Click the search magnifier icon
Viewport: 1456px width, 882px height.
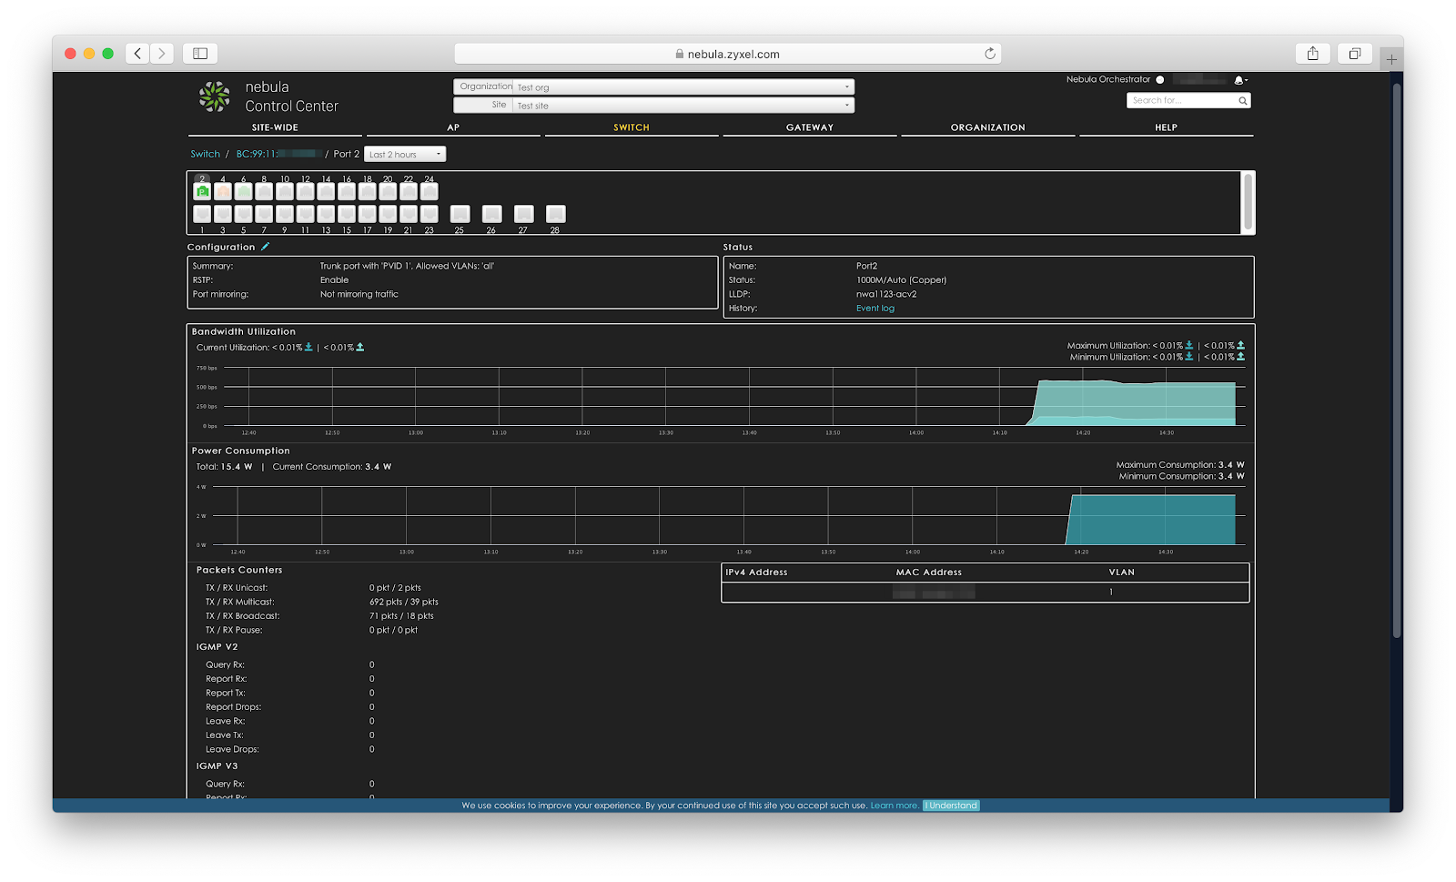pyautogui.click(x=1242, y=101)
